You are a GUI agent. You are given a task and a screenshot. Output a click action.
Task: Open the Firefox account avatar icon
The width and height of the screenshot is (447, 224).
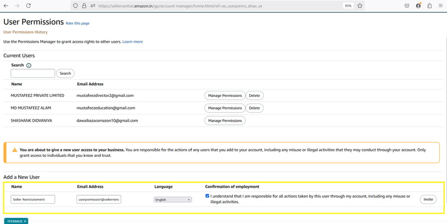(418, 6)
